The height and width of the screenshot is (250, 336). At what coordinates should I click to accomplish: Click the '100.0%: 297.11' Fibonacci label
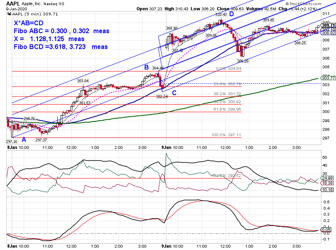click(x=226, y=135)
